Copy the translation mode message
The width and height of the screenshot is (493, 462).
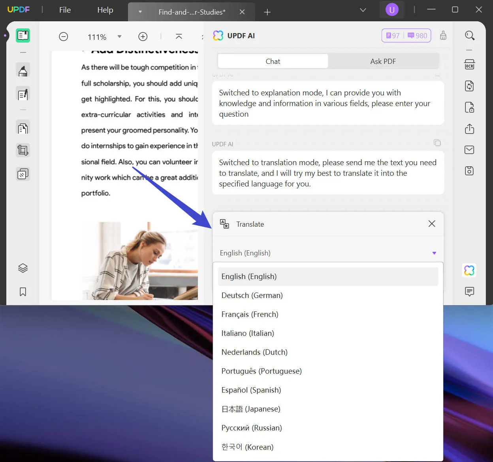click(x=437, y=143)
